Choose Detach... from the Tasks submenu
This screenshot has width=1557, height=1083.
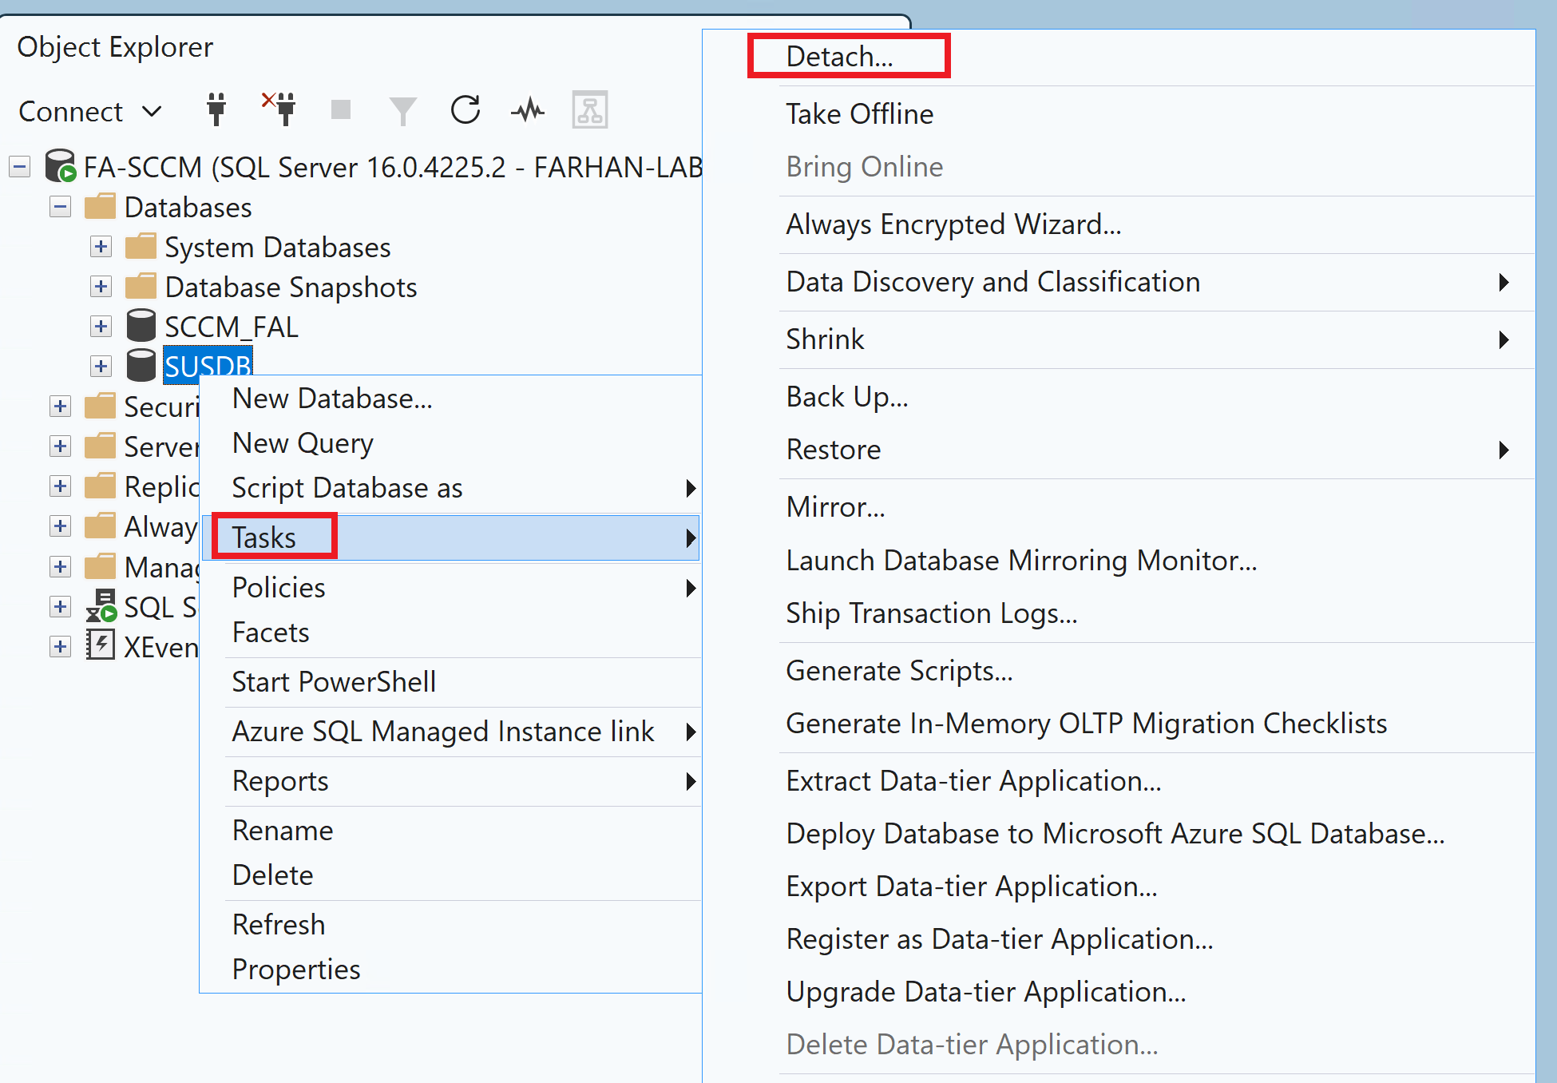(839, 57)
